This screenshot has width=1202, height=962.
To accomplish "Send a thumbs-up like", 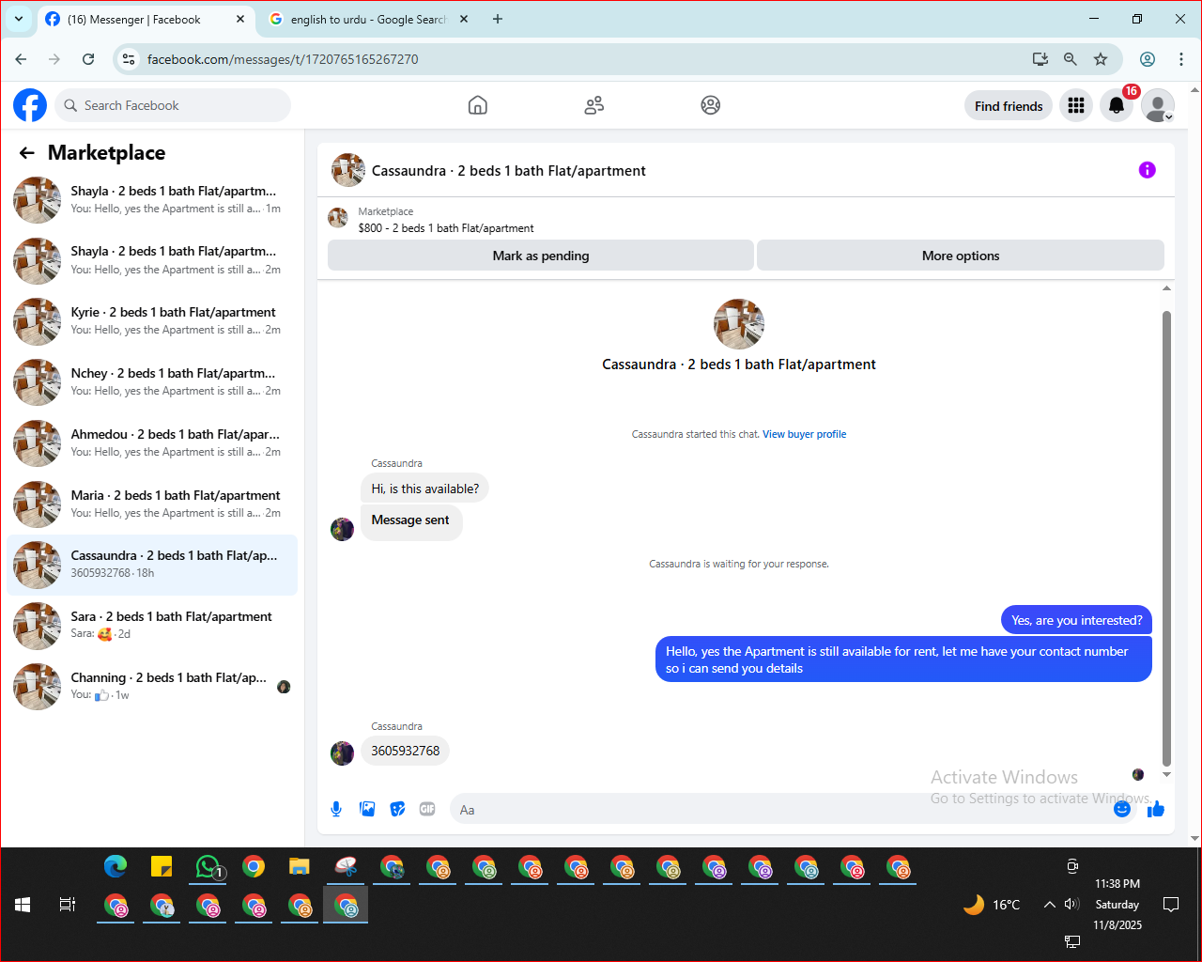I will point(1156,809).
